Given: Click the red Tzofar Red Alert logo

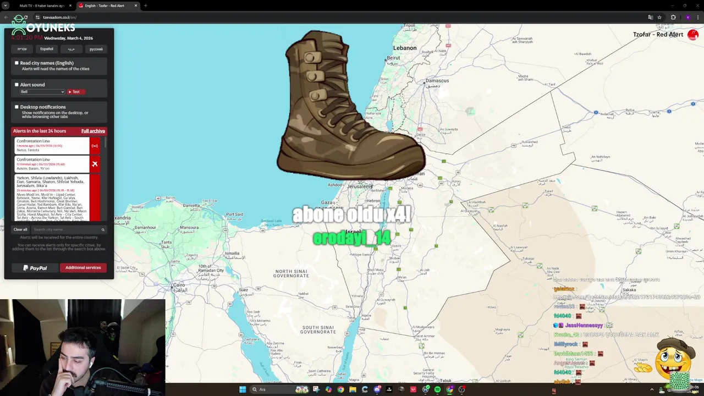Looking at the screenshot, I should [x=693, y=34].
